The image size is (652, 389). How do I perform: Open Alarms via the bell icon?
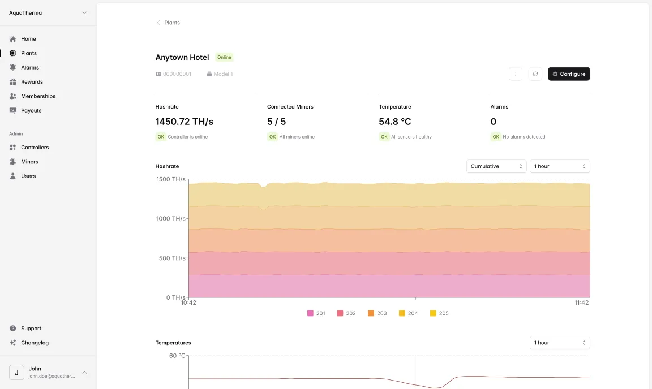12,67
